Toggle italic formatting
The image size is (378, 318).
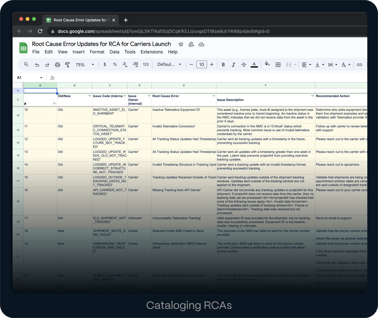(233, 65)
